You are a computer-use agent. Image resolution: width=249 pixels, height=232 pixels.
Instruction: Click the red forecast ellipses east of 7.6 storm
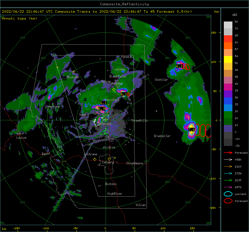203,130
